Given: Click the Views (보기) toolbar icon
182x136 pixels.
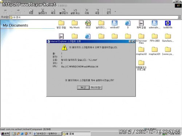Looking at the screenshot, I should [109, 12].
